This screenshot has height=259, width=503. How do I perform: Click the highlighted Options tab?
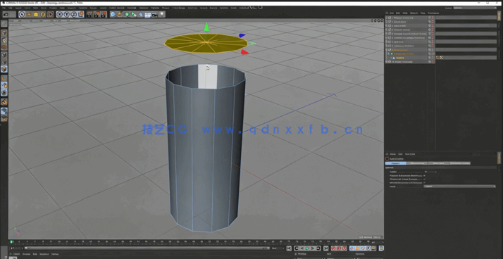coord(395,163)
